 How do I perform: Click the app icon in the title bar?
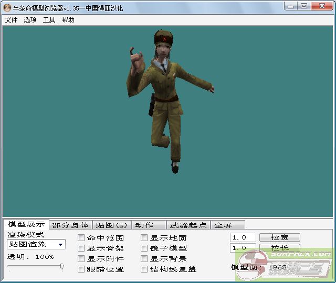coord(7,6)
